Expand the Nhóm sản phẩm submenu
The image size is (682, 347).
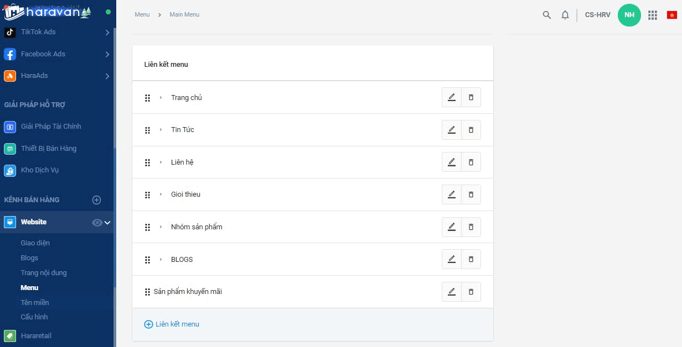[161, 227]
